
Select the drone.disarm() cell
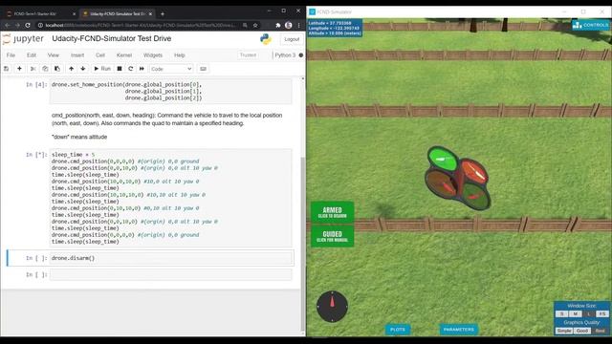170,258
